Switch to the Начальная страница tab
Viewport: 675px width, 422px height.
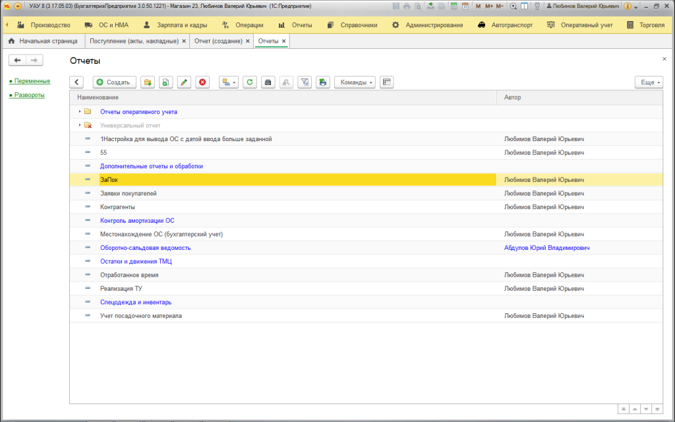43,42
